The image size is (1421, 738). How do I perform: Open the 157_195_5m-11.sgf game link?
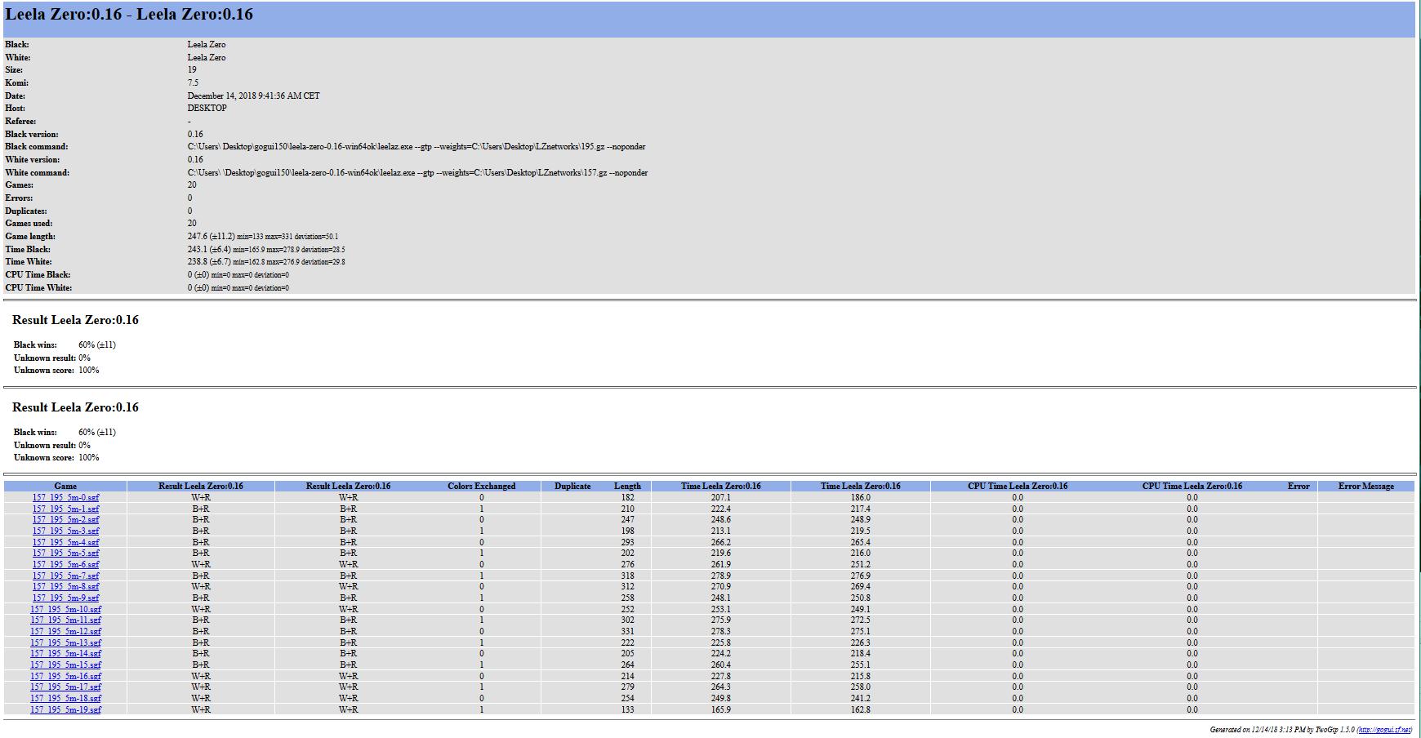65,620
